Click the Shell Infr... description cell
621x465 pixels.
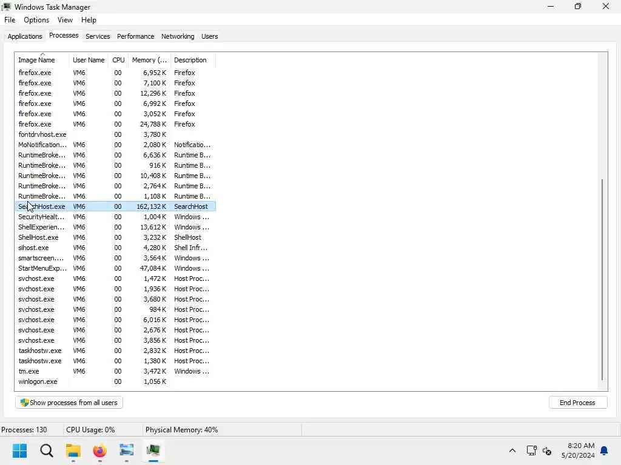click(190, 248)
